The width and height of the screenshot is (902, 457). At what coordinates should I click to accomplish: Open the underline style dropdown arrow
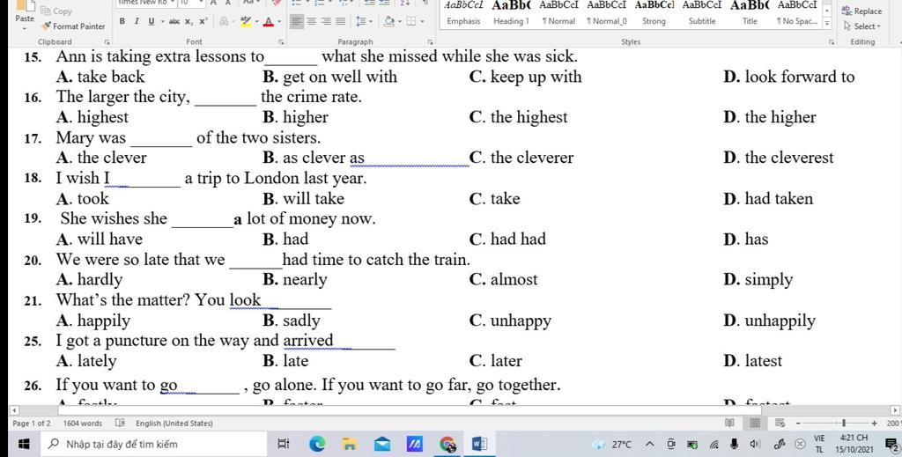162,21
